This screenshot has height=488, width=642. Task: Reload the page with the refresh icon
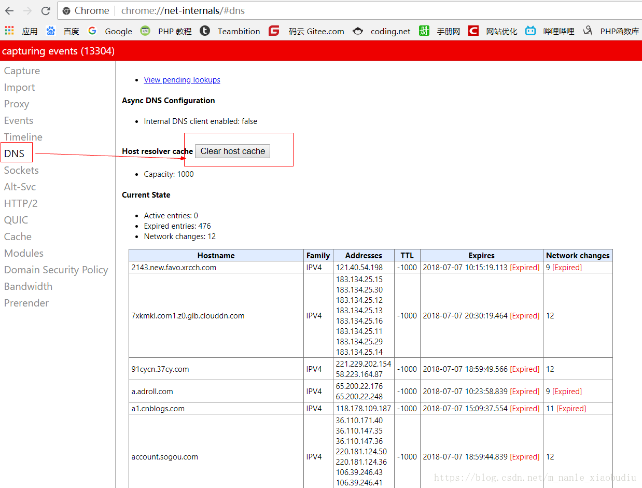click(x=46, y=11)
